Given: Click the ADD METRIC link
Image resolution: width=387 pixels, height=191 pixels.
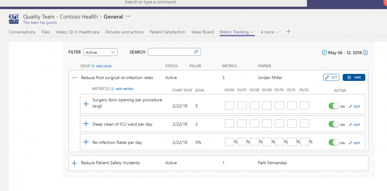Looking at the screenshot, I should [124, 89].
